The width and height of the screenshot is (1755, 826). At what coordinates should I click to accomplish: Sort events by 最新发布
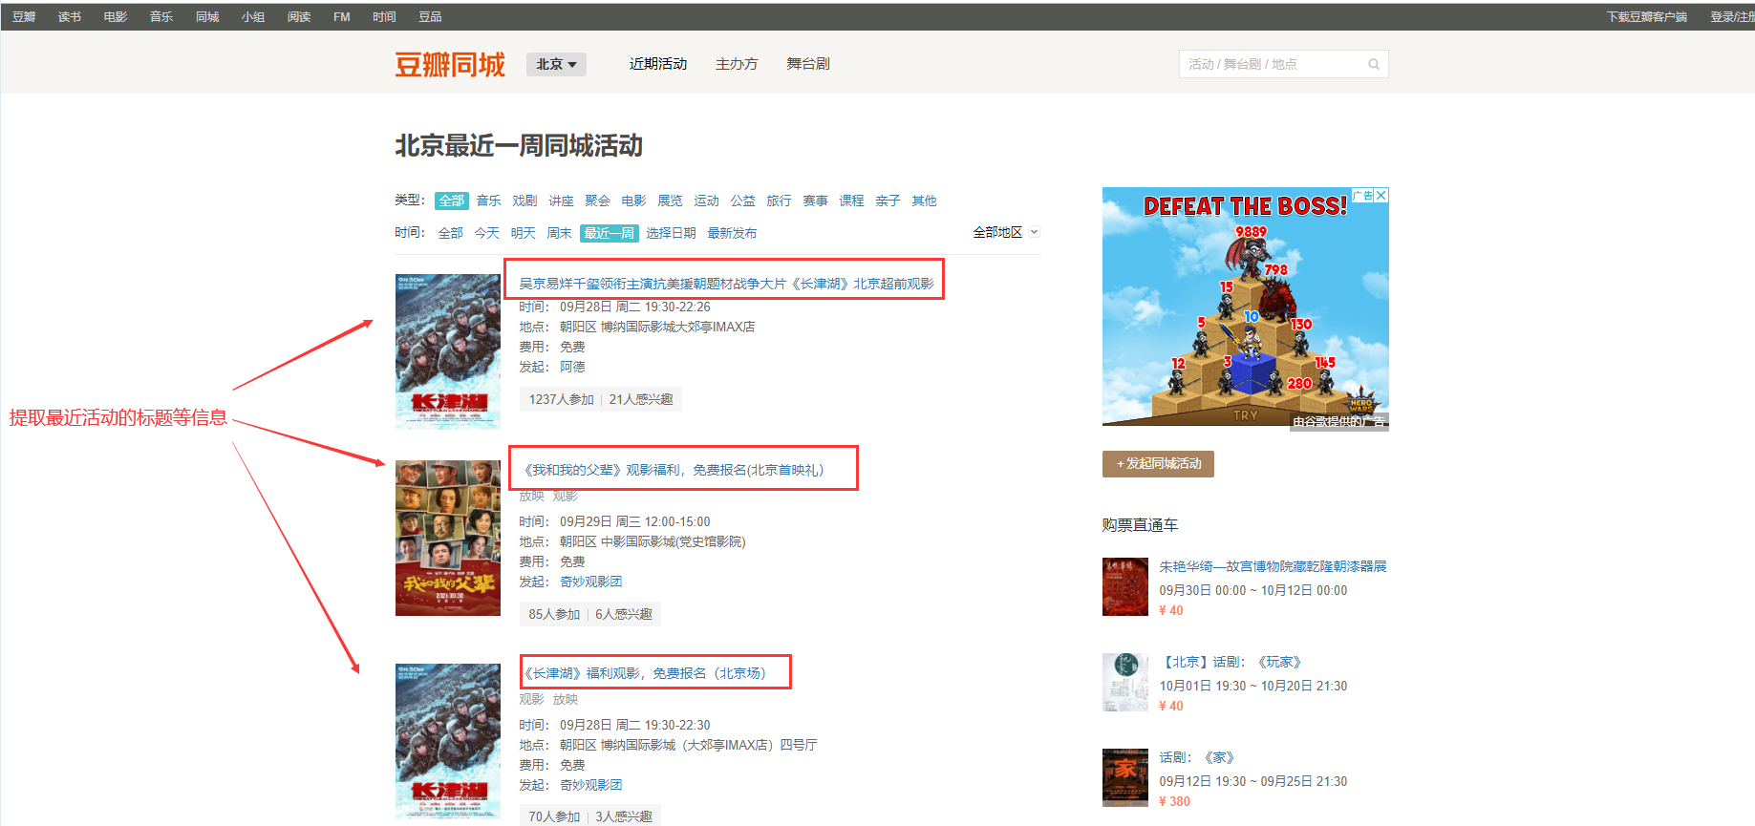coord(733,233)
